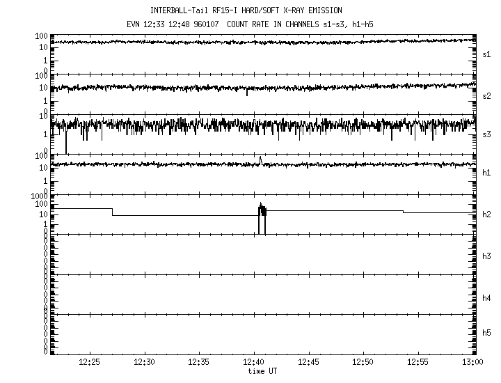
Task: Click the INTERBALL-Tail RF15-I plot title
Action: tap(246, 10)
